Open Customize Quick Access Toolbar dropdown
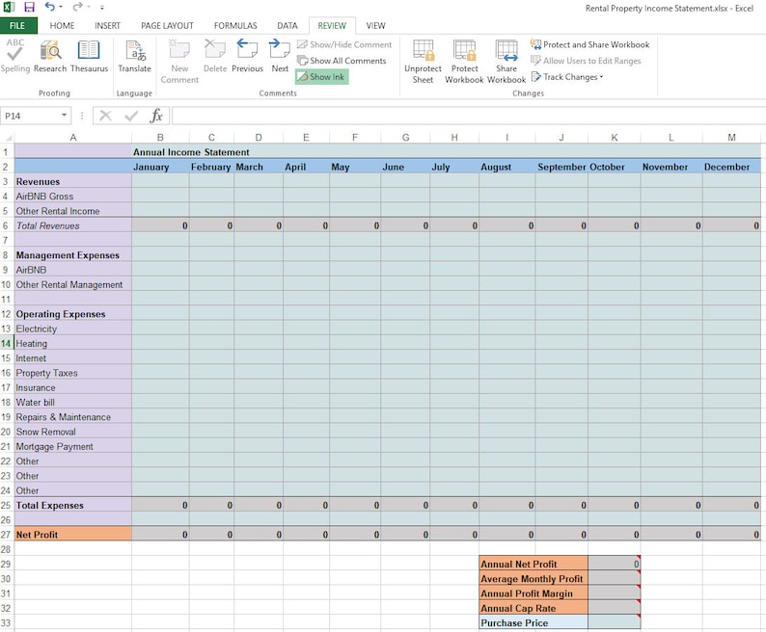The image size is (766, 632). pyautogui.click(x=101, y=8)
